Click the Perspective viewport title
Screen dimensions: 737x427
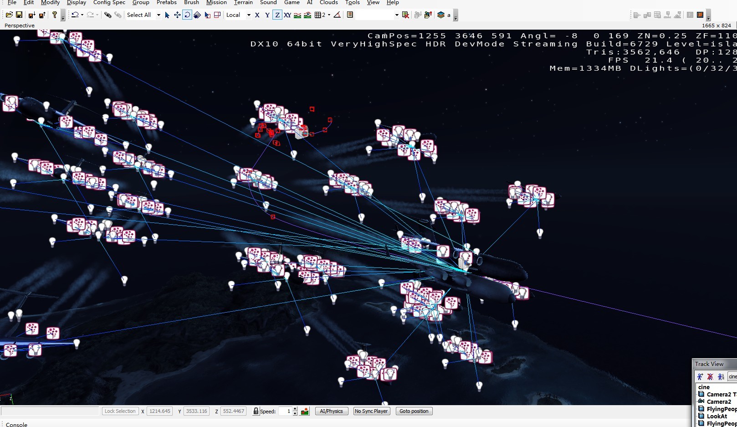tap(20, 26)
